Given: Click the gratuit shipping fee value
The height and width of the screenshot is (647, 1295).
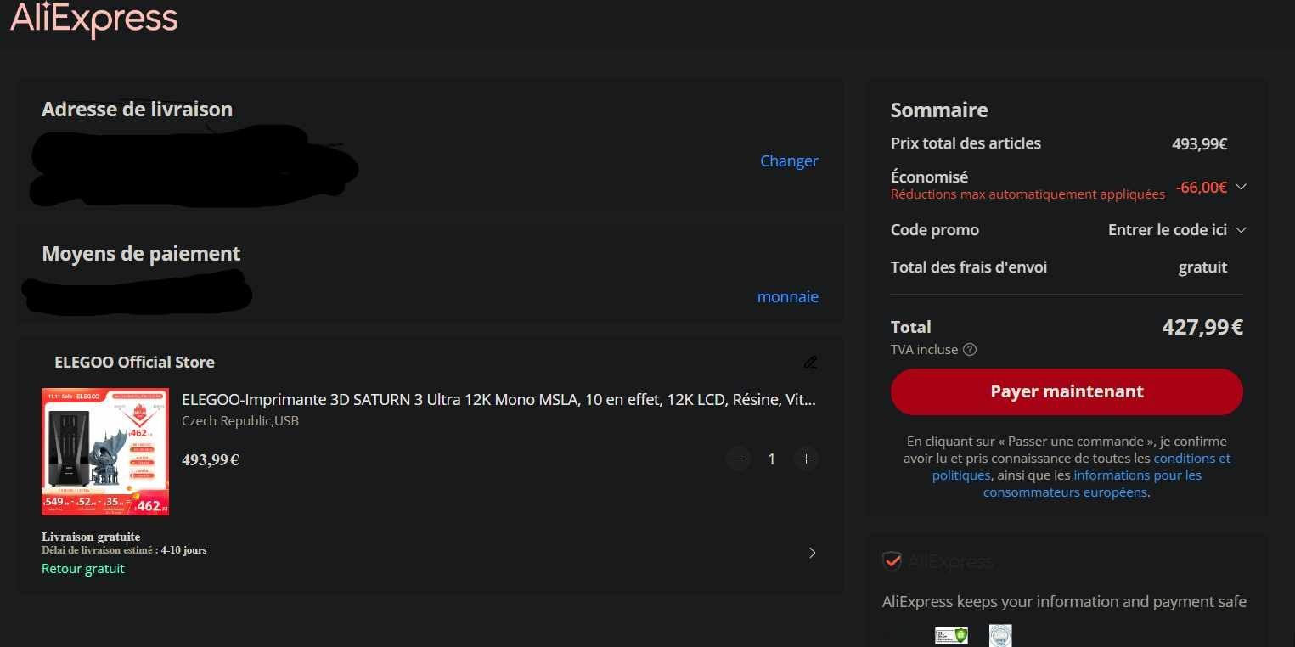Looking at the screenshot, I should 1202,267.
